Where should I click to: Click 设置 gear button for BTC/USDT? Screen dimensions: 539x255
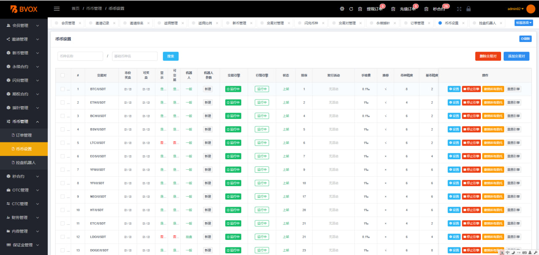point(454,89)
